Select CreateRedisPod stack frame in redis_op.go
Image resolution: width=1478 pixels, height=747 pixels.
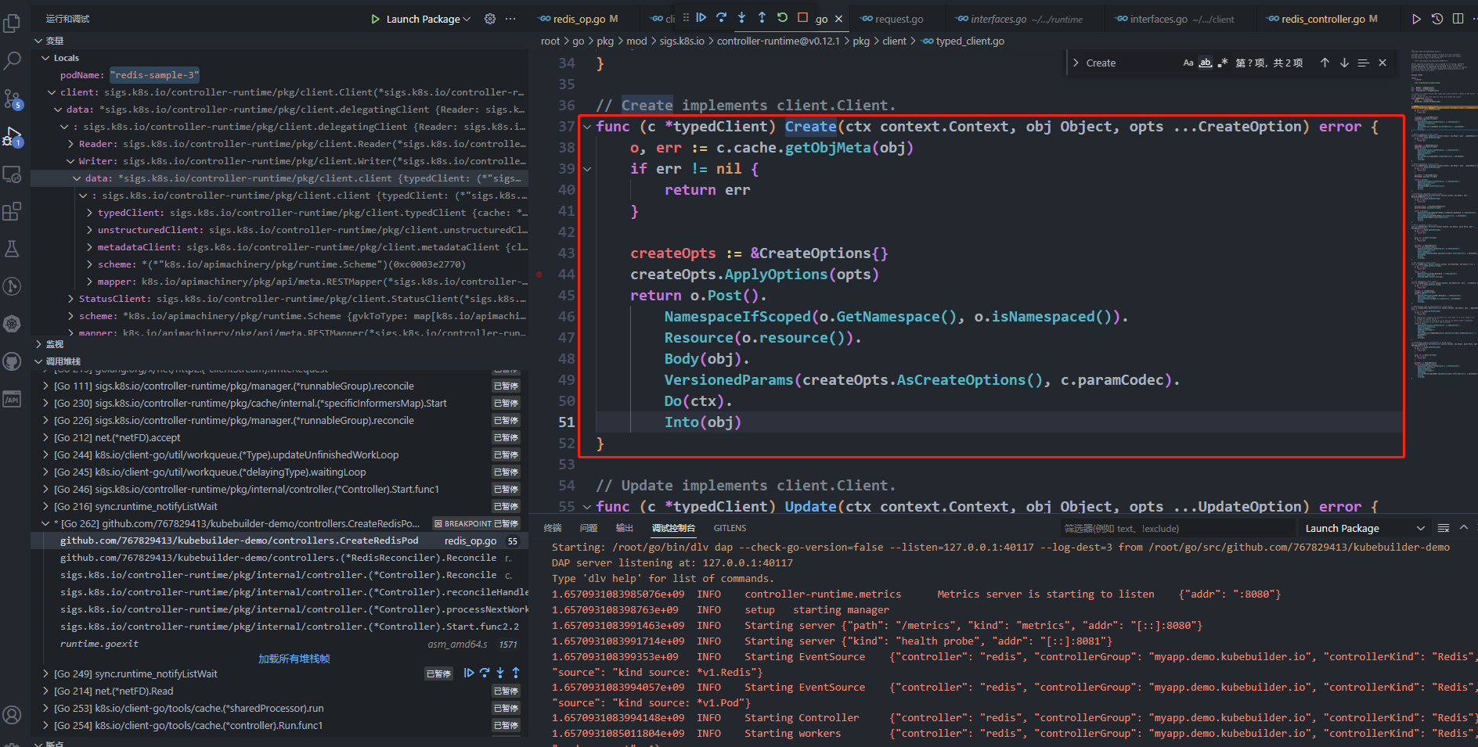(x=279, y=540)
